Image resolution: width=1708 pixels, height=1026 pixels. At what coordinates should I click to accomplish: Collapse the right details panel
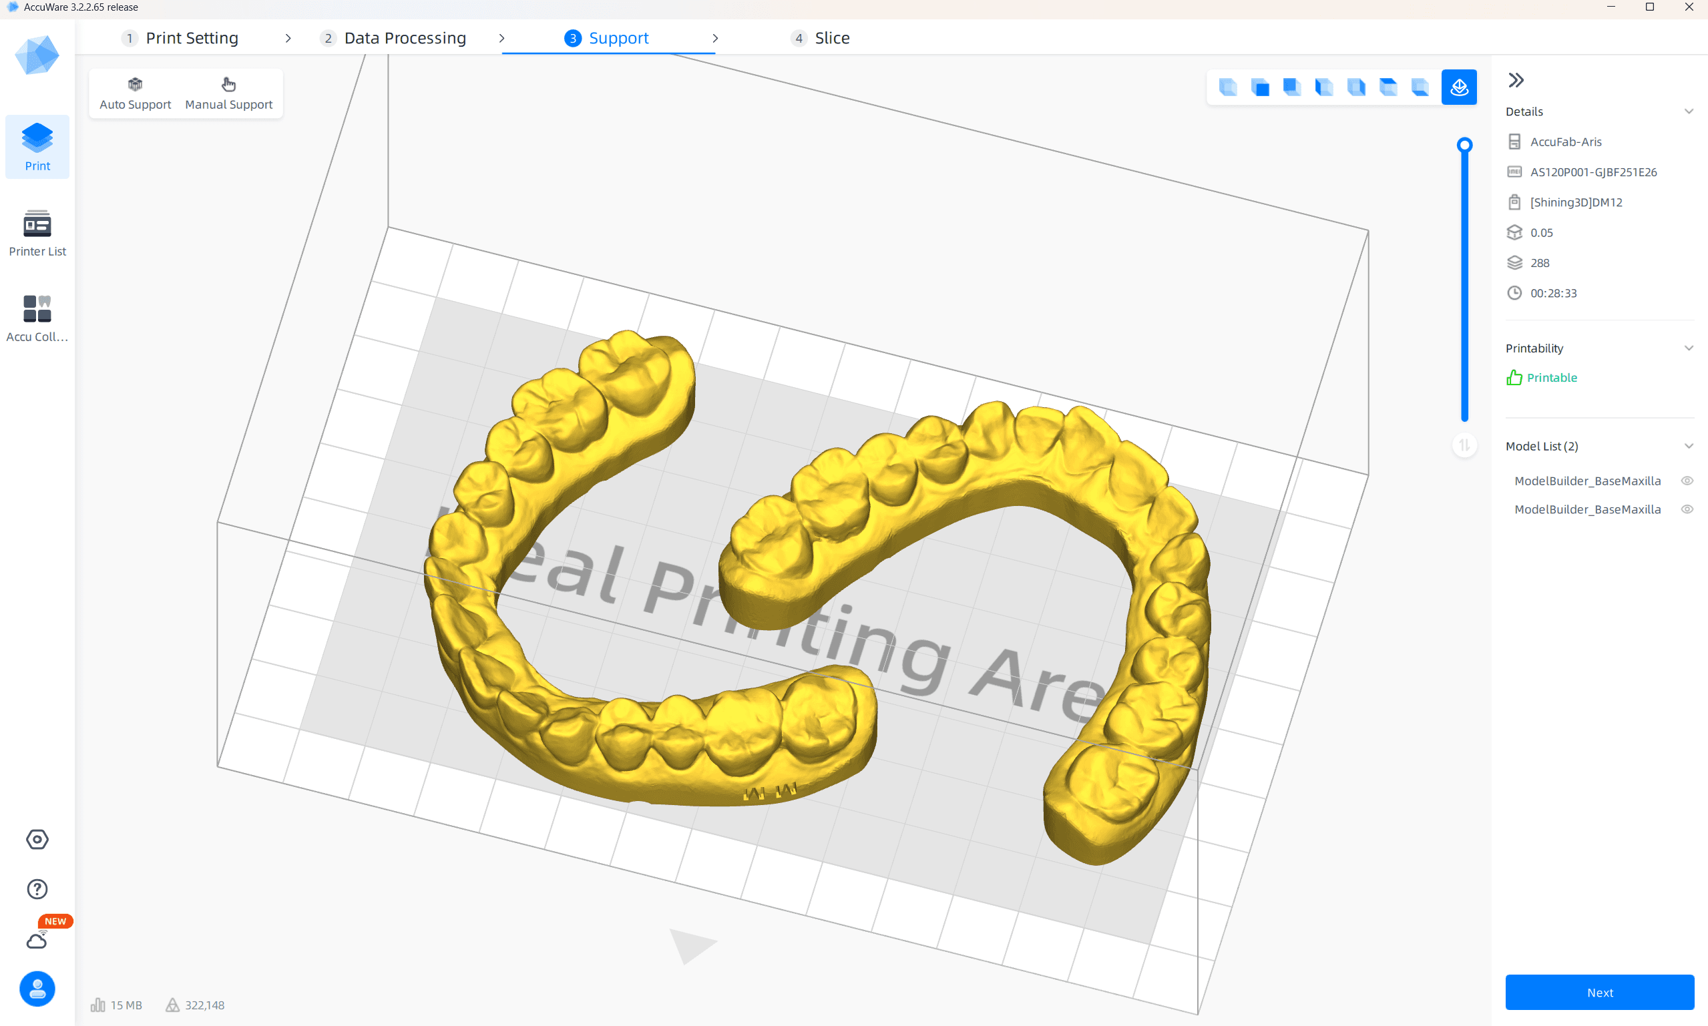[1516, 80]
